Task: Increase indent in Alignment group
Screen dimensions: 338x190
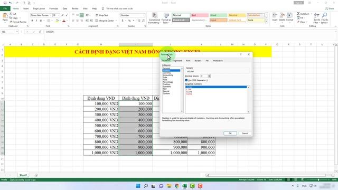Action: click(x=91, y=21)
